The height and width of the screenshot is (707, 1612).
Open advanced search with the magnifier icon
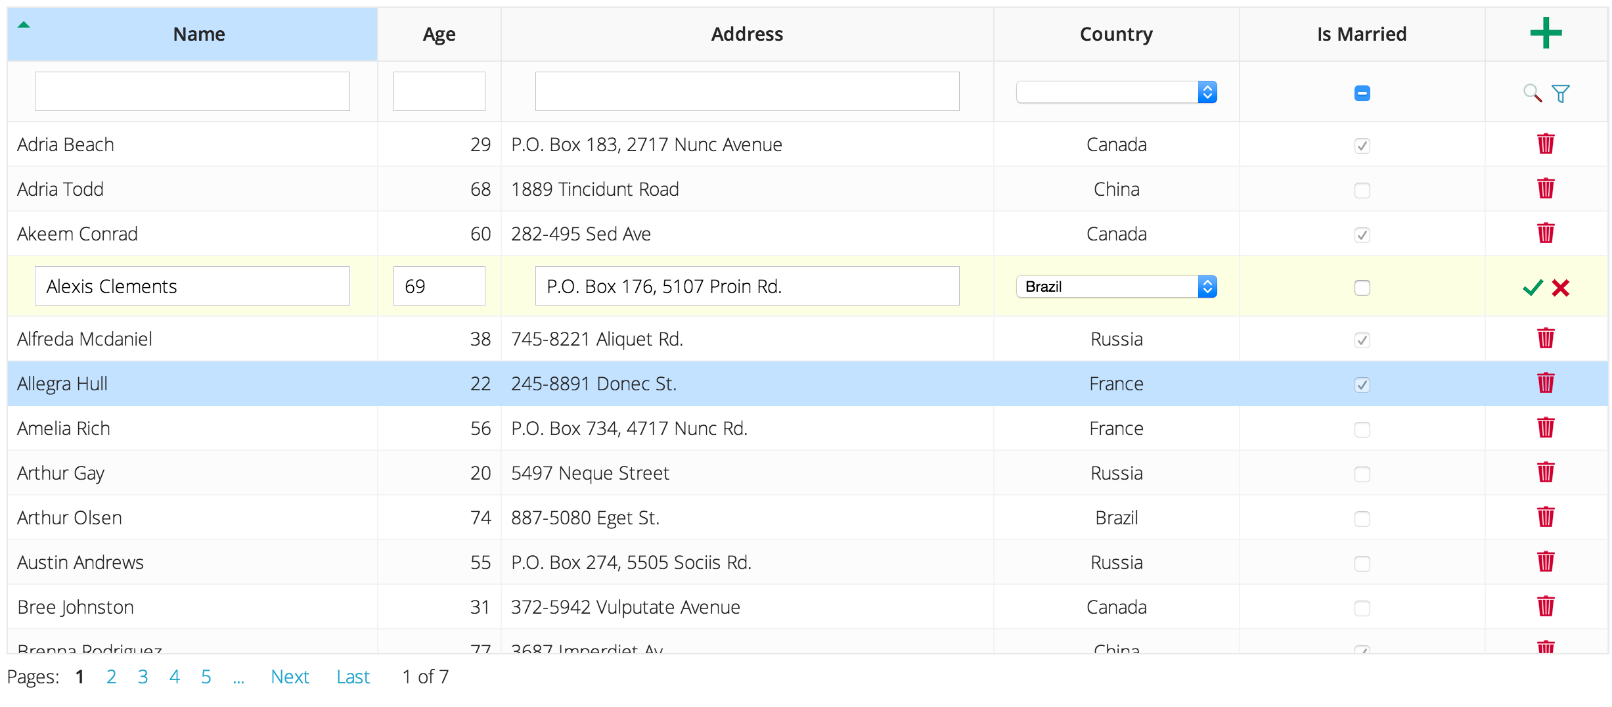pos(1532,93)
